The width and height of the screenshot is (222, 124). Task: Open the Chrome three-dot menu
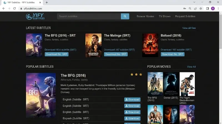point(218,9)
